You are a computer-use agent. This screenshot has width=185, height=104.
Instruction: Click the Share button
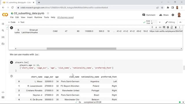point(164,15)
